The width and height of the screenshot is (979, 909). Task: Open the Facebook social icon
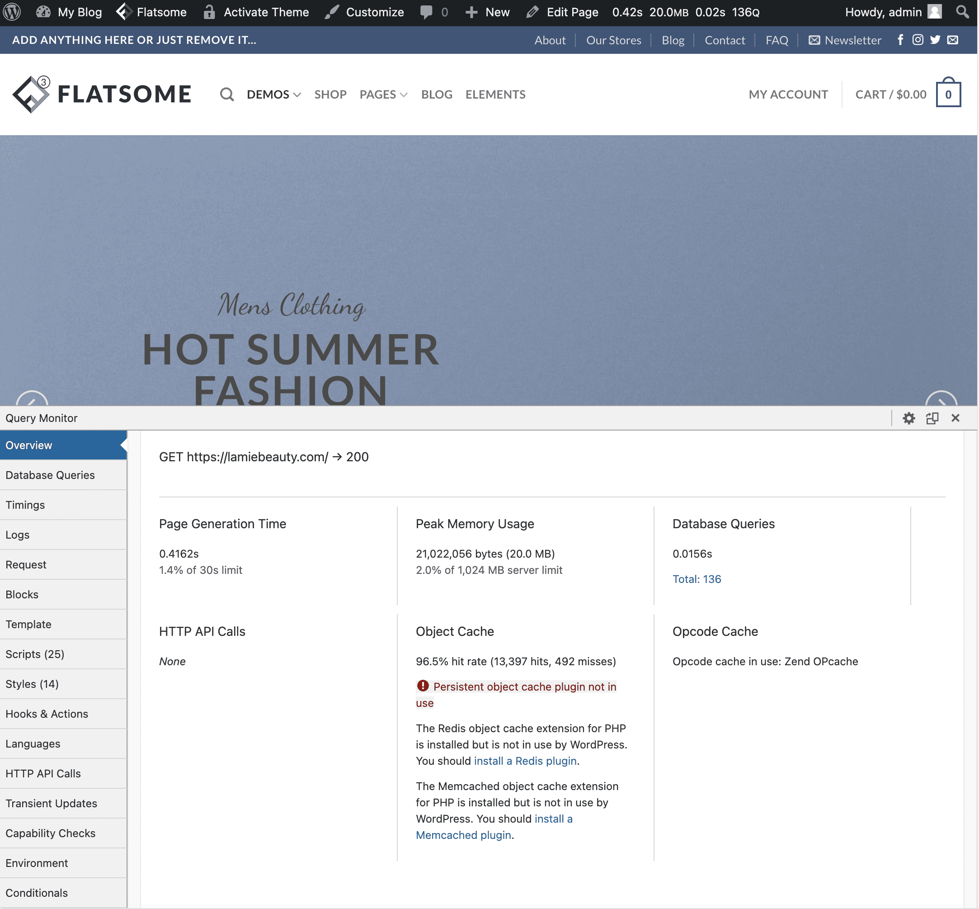900,40
